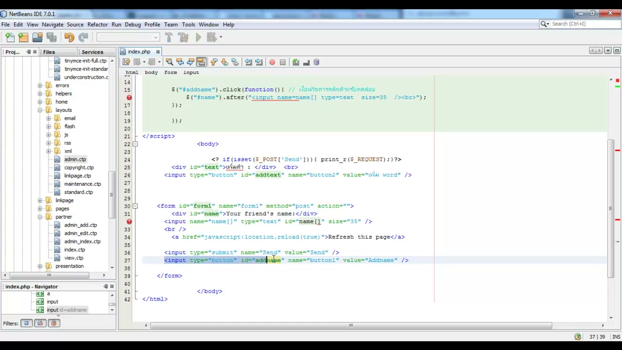Open the Refactor menu

point(98,24)
